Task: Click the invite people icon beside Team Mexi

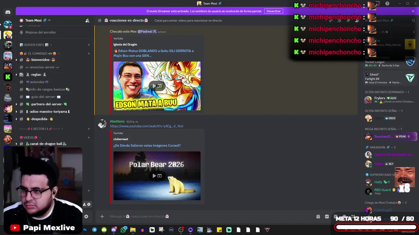Action: click(87, 20)
